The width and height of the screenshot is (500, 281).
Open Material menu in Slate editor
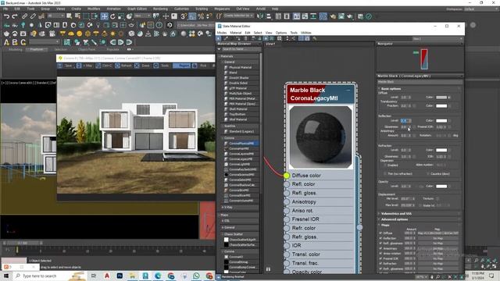236,33
